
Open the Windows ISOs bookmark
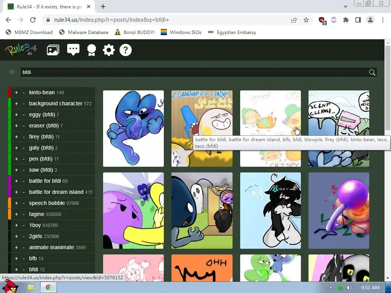click(x=181, y=32)
